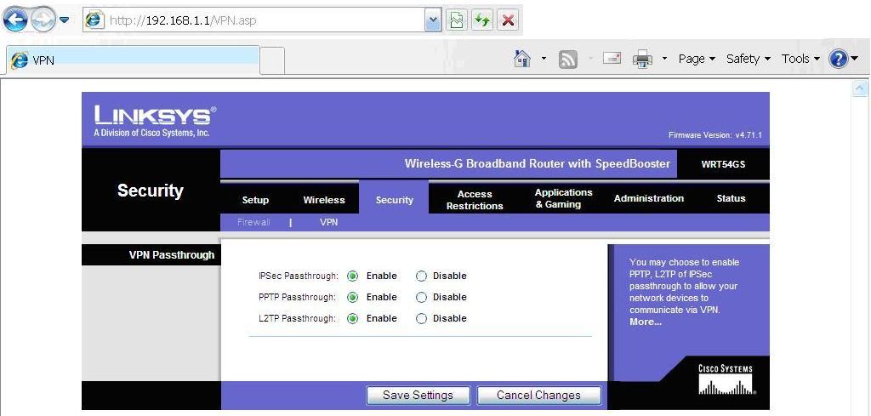The height and width of the screenshot is (416, 871).
Task: Disable PPTP Passthrough
Action: pyautogui.click(x=421, y=297)
